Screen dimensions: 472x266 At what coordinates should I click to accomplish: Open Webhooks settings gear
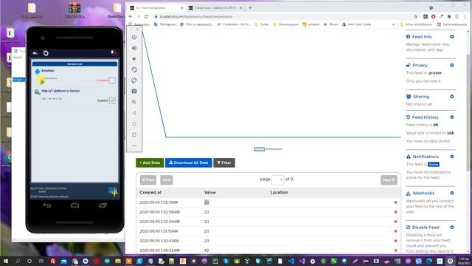click(x=452, y=193)
